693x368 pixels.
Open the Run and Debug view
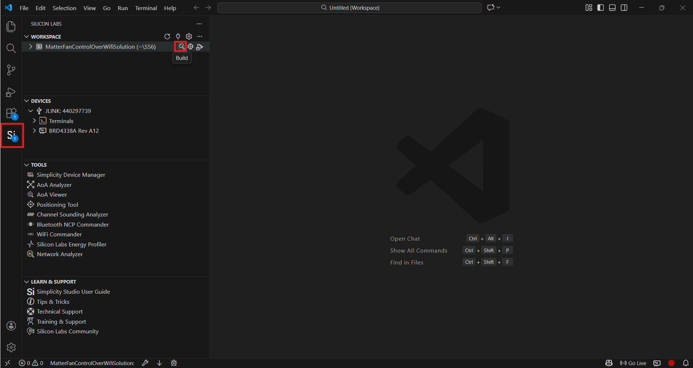(x=11, y=92)
